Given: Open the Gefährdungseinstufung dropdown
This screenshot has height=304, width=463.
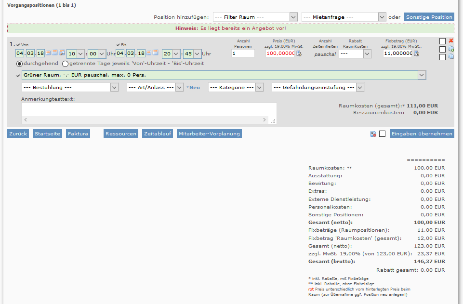Looking at the screenshot, I should (x=317, y=87).
